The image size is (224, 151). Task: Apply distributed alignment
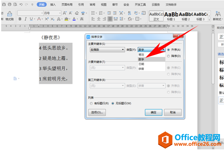[116, 19]
